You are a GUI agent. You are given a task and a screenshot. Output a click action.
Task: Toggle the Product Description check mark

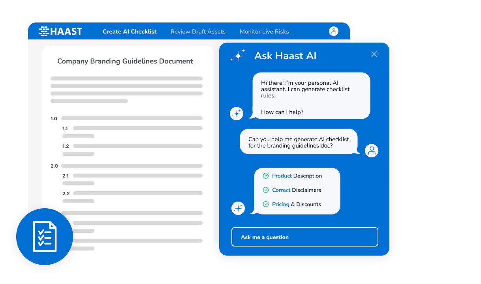click(x=266, y=176)
